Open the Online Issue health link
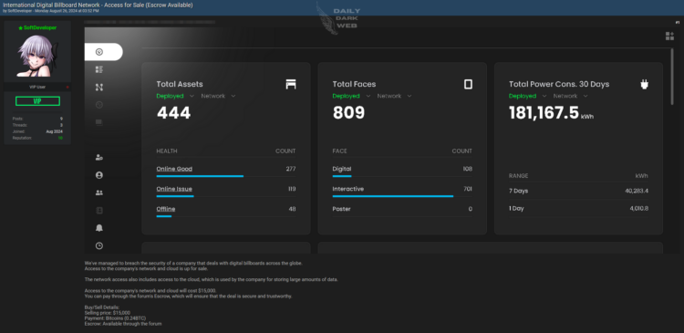This screenshot has height=333, width=684. [174, 189]
